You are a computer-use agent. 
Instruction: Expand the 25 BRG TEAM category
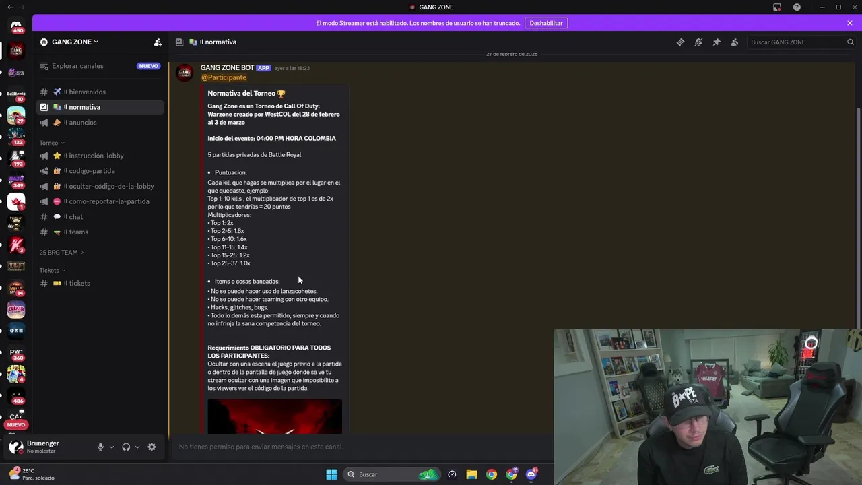coord(61,252)
